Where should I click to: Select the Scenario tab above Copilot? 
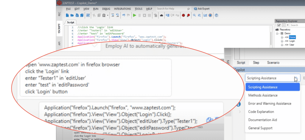click(273, 62)
